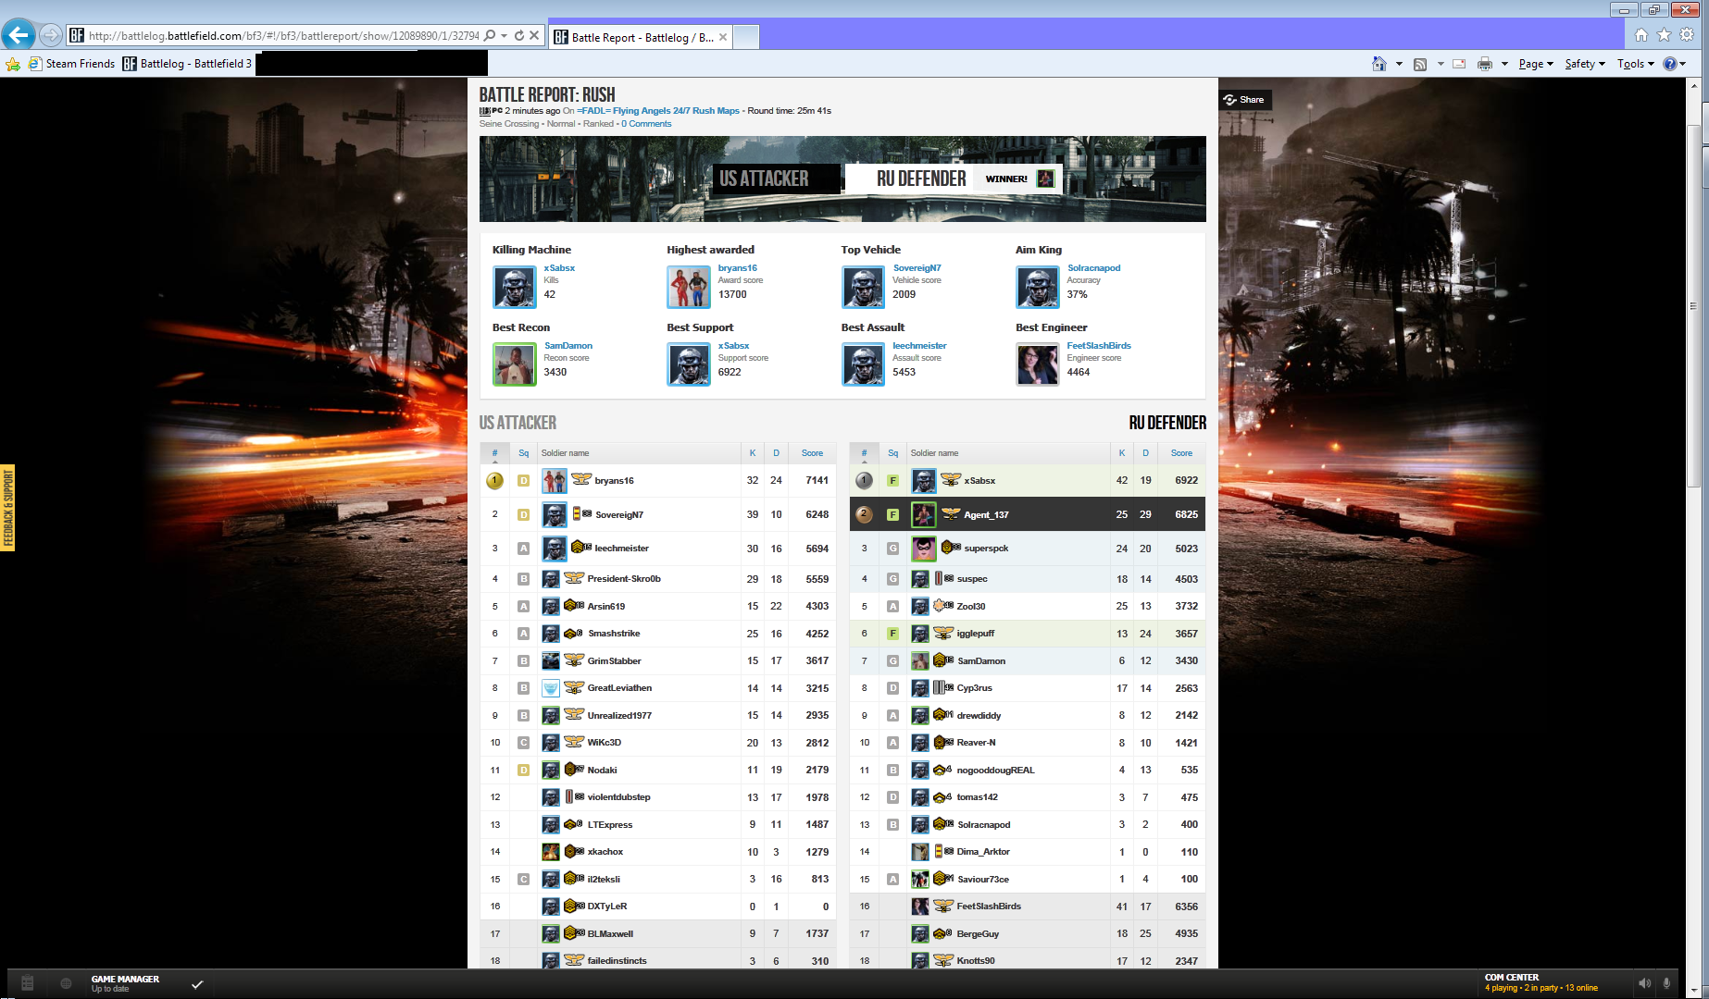Switch to the Battle Report browser tab
Viewport: 1709px width, 999px height.
634,37
